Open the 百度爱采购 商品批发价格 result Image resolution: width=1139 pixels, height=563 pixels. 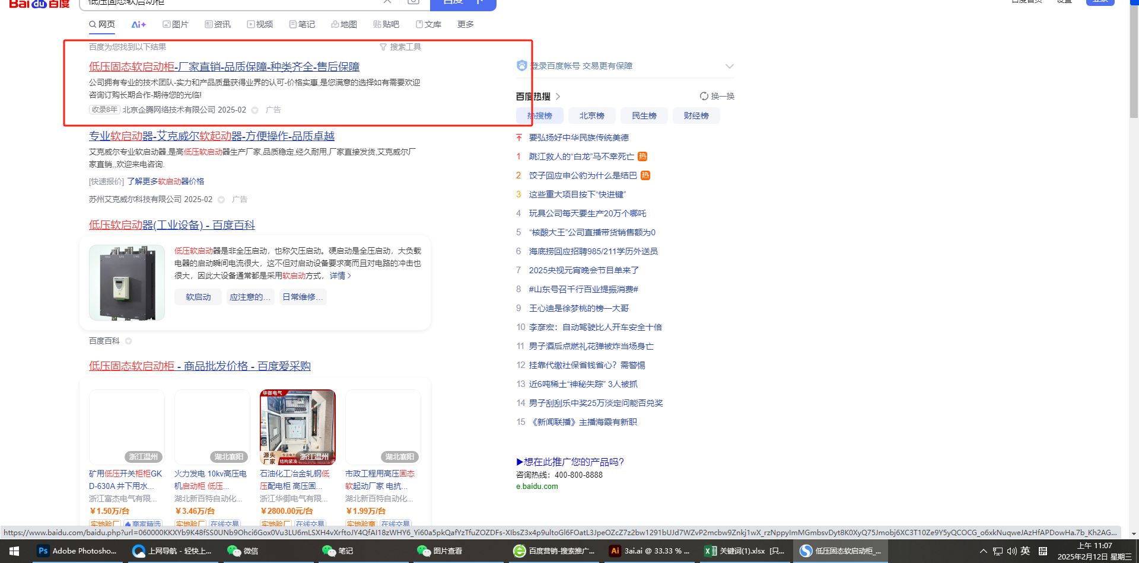coord(200,366)
